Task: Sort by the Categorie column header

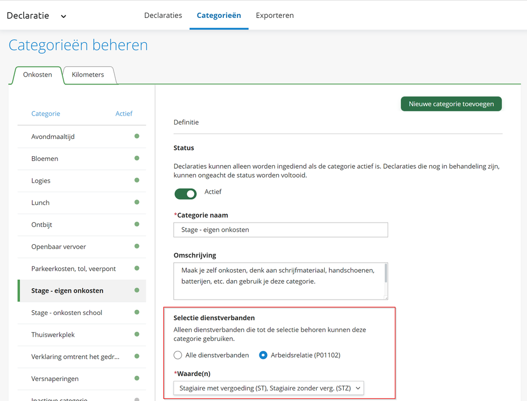Action: click(45, 113)
